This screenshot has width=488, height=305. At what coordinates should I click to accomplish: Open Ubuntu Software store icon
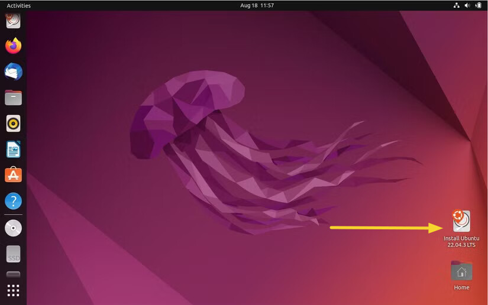pyautogui.click(x=13, y=175)
